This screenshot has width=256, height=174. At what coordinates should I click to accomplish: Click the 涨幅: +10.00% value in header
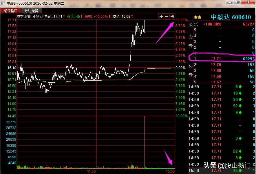click(96, 17)
